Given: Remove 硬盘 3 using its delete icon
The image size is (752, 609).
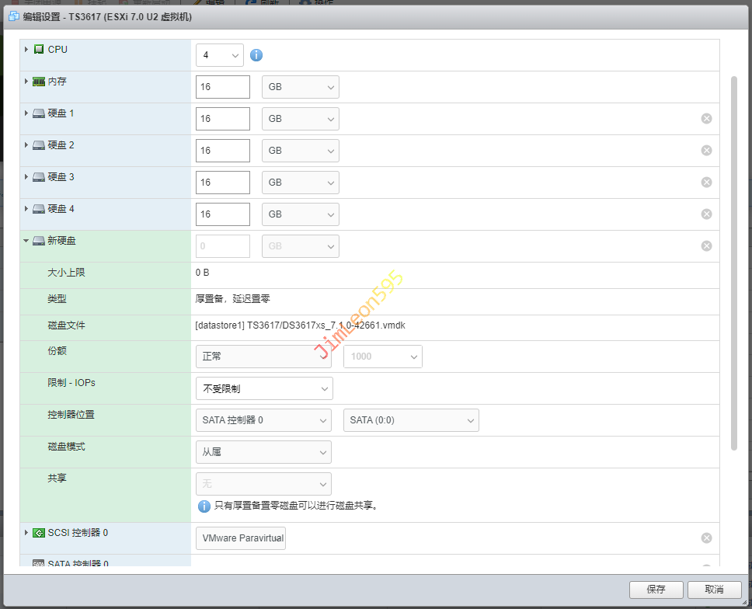Looking at the screenshot, I should point(706,183).
